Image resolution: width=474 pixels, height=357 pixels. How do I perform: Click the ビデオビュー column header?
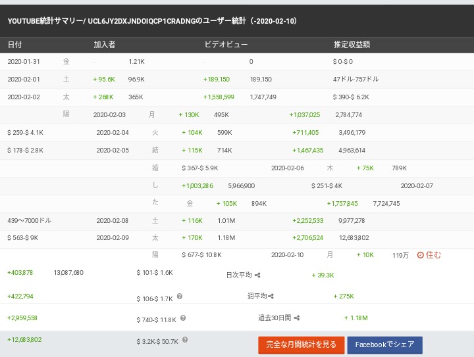(226, 45)
